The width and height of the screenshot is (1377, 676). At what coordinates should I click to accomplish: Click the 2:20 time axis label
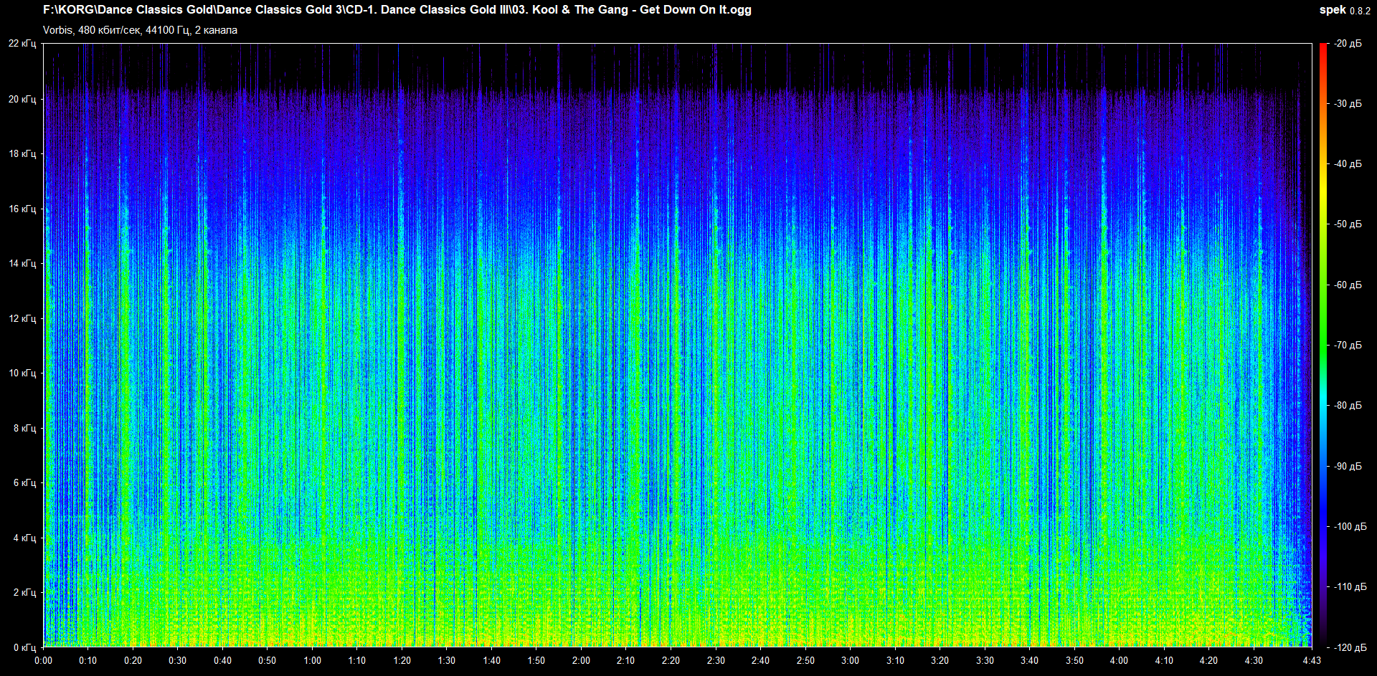coord(671,660)
